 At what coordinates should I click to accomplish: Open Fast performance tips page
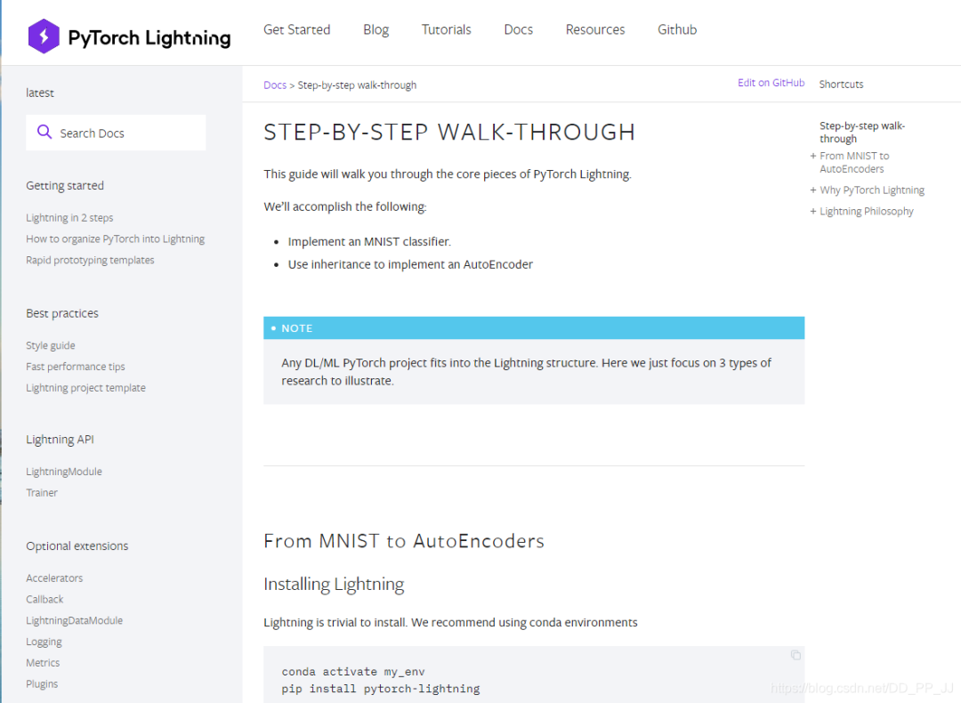click(x=76, y=367)
